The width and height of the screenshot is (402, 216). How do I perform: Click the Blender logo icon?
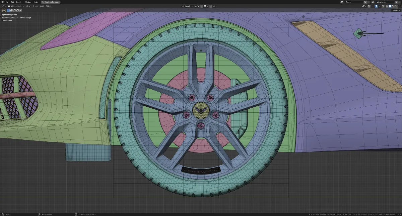3,2
